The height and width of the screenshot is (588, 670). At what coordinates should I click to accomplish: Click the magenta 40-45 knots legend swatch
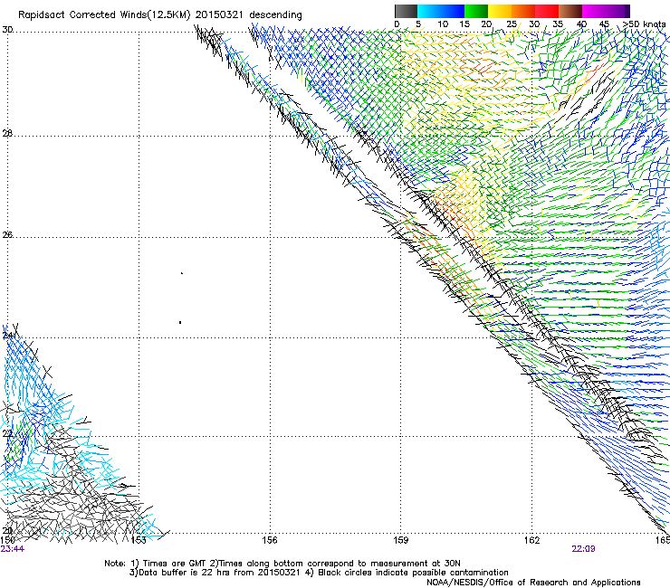pos(594,11)
